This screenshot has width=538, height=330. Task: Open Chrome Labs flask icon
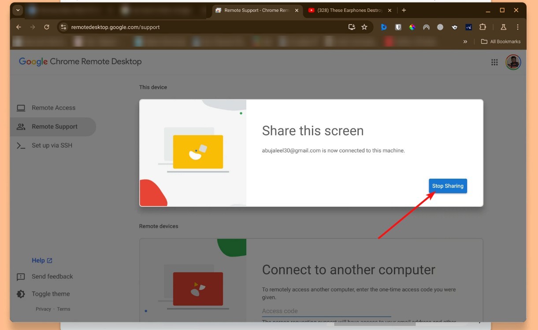pyautogui.click(x=504, y=27)
